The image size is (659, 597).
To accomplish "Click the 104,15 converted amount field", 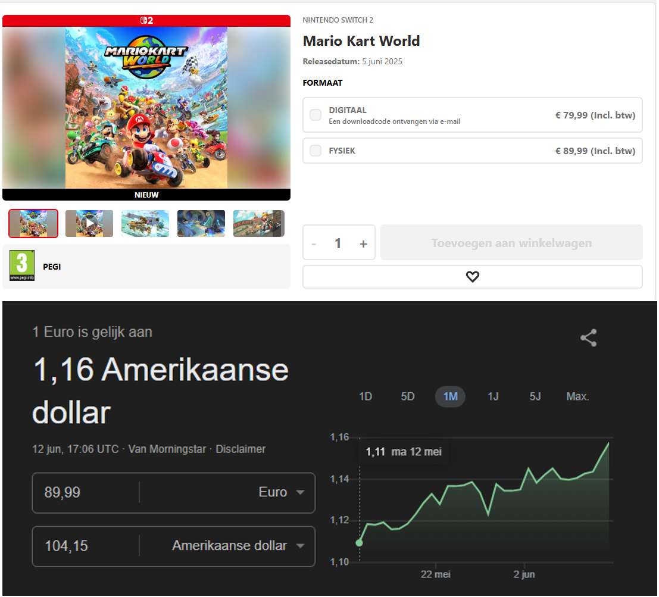I will click(86, 546).
